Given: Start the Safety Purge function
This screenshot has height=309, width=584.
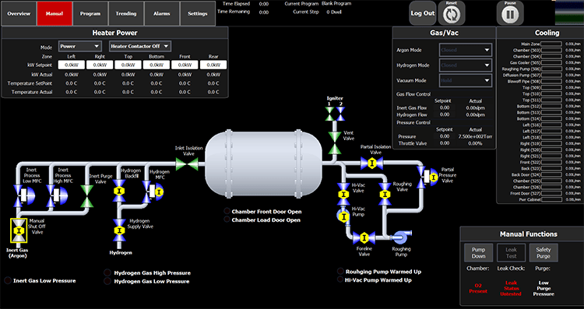Looking at the screenshot, I should 544,253.
